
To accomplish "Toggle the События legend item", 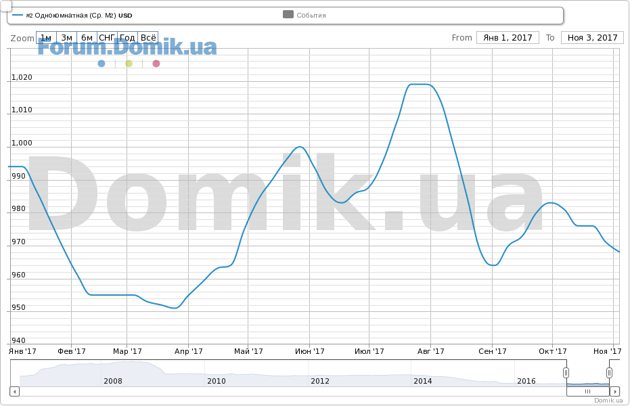I will (305, 16).
